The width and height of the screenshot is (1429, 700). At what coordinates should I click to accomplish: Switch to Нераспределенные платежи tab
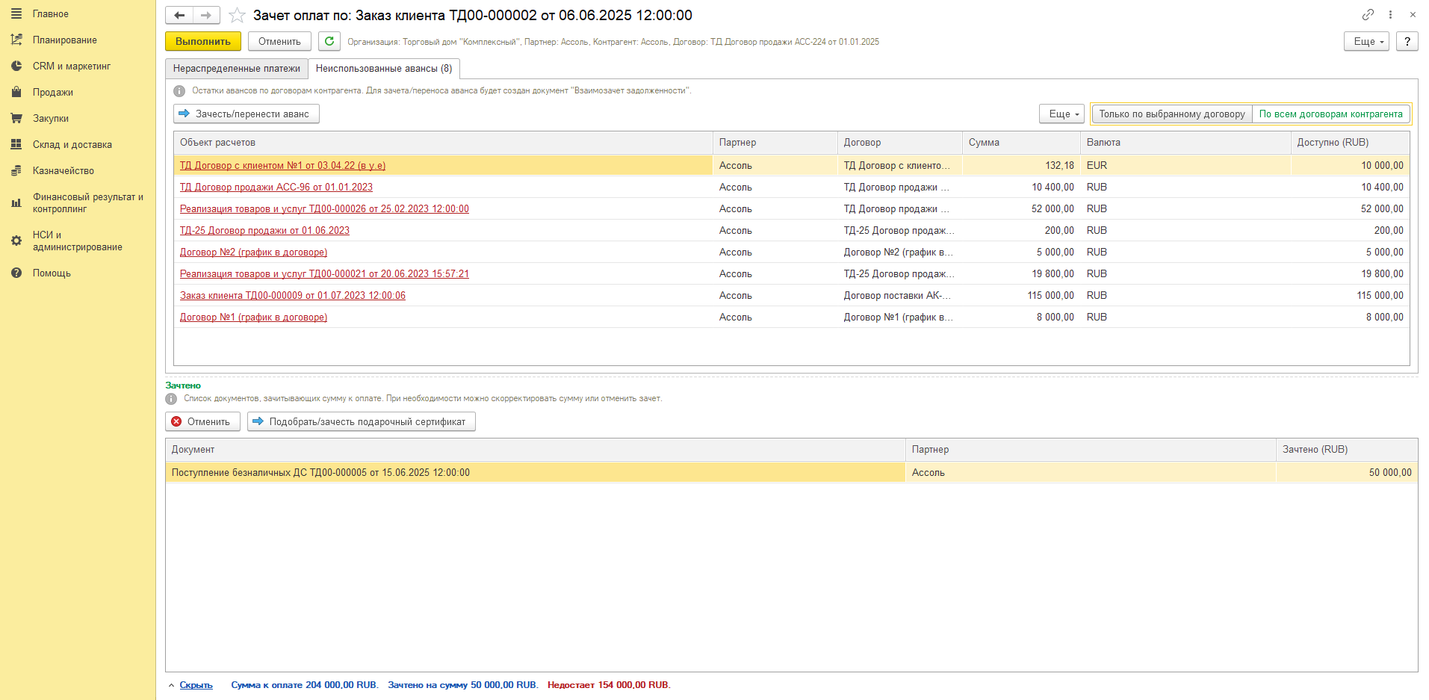tap(237, 69)
